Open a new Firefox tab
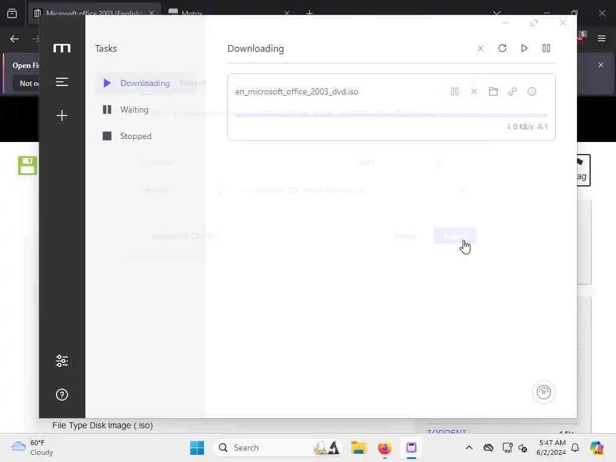 (310, 13)
